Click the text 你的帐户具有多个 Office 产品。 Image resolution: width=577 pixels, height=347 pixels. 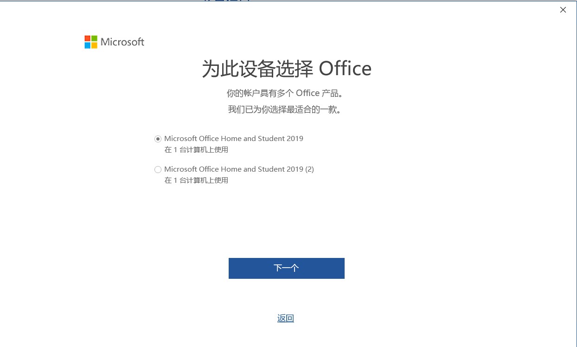[285, 93]
